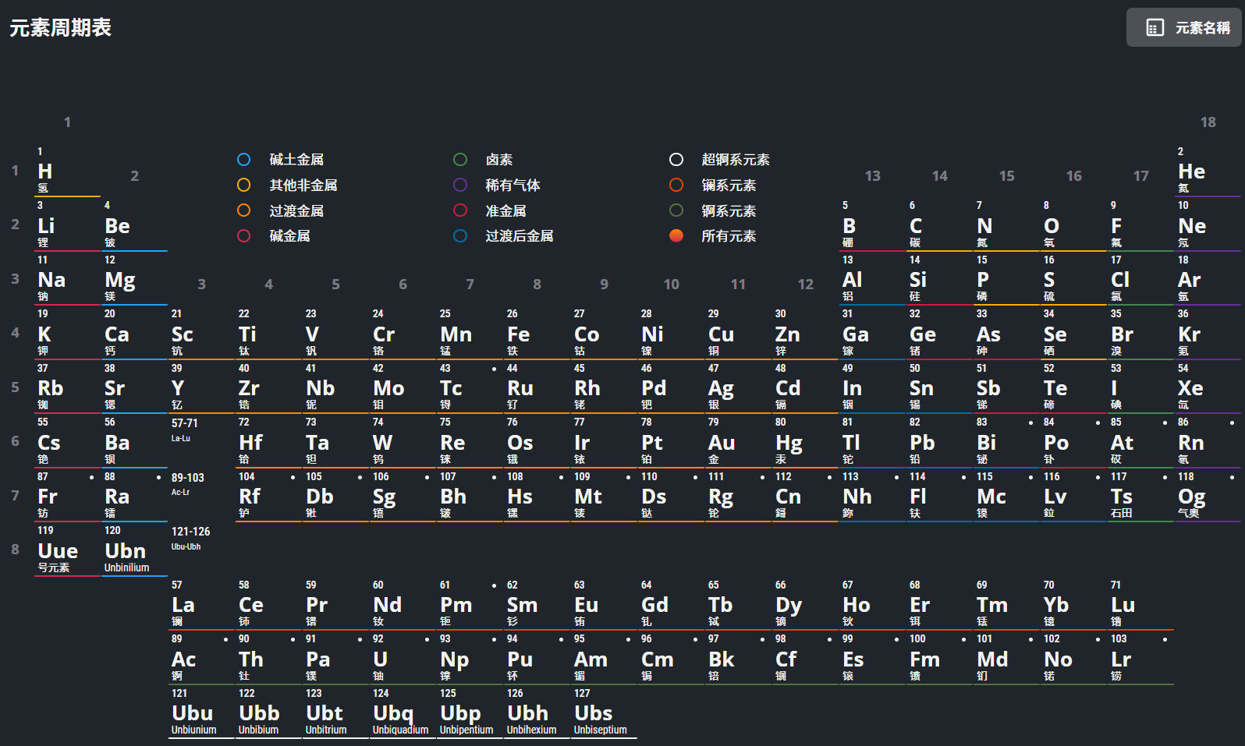
Task: Open the Oganesson (Og) element tile
Action: (x=1207, y=496)
